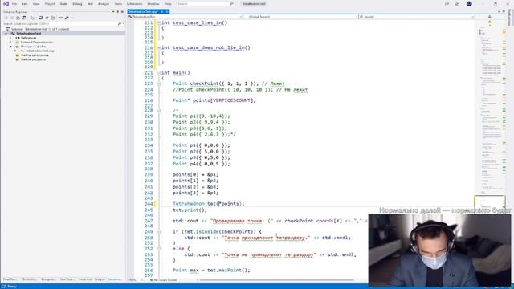
Task: Open the View menu
Action: 36,3
